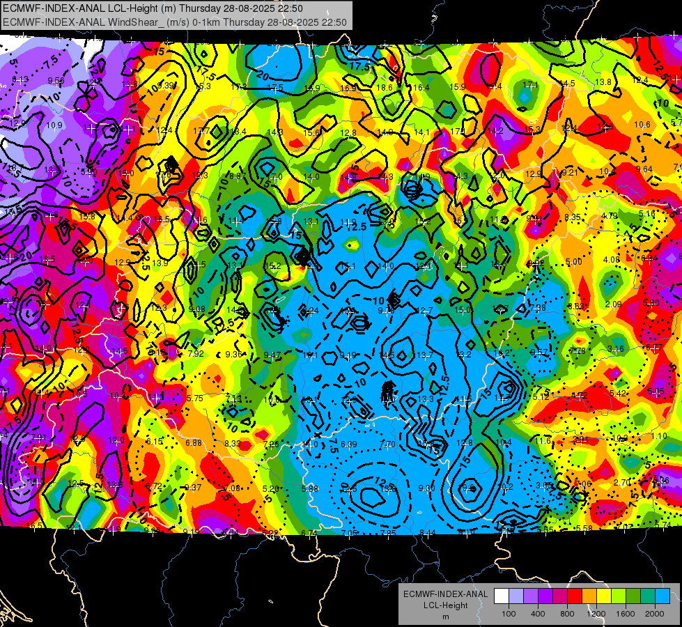This screenshot has height=627, width=682.
Task: Click the wind shear value 9.36
Action: [x=233, y=354]
